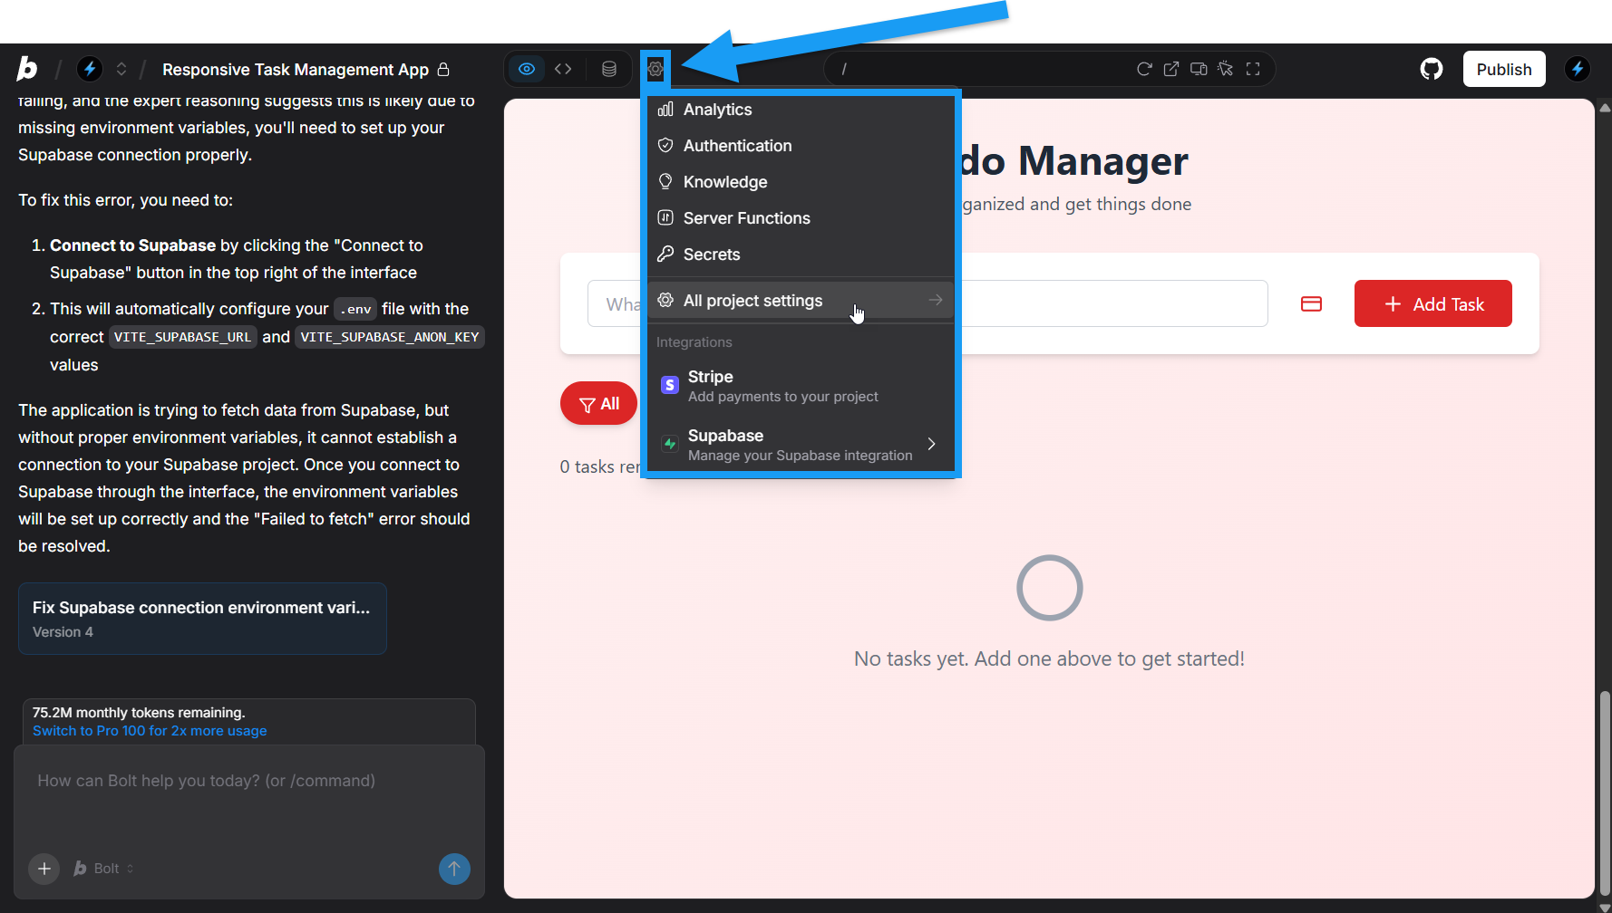1612x913 pixels.
Task: Switch to Preview eye view
Action: click(527, 69)
